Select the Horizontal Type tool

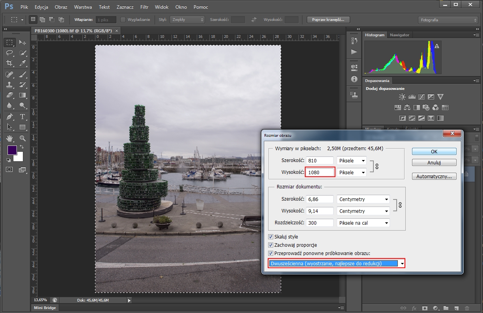pyautogui.click(x=22, y=116)
